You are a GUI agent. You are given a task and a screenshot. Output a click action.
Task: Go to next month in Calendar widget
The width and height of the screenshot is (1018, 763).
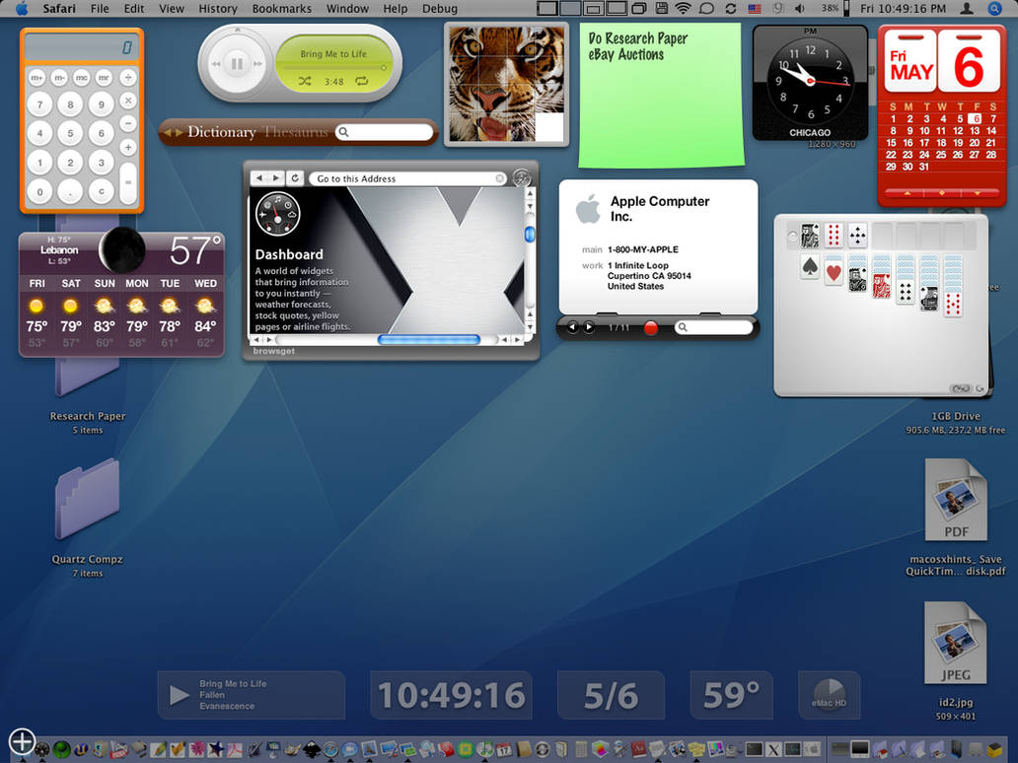click(x=978, y=192)
